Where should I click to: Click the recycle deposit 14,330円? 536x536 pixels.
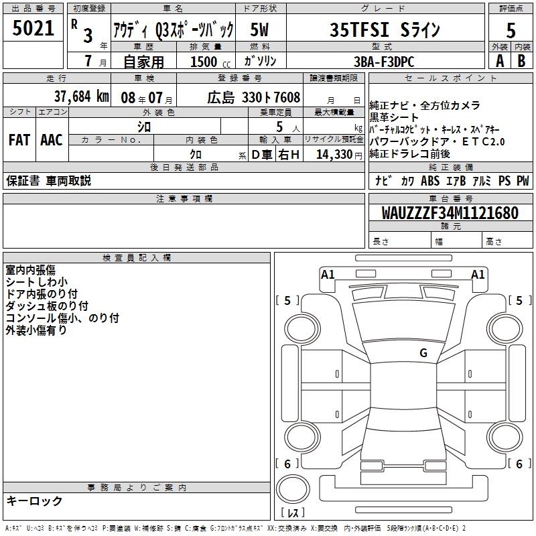click(339, 155)
